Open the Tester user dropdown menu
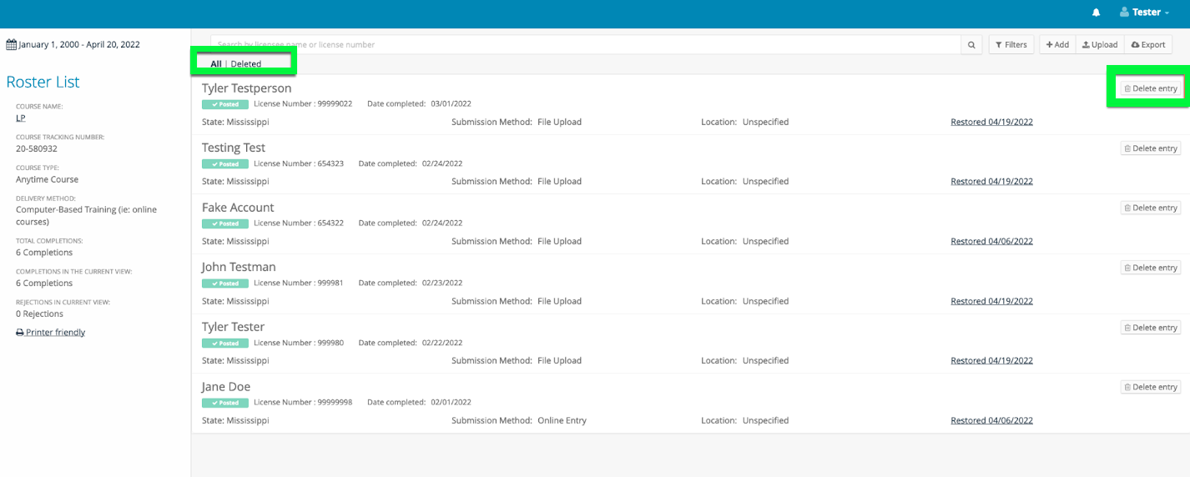 pyautogui.click(x=1144, y=13)
